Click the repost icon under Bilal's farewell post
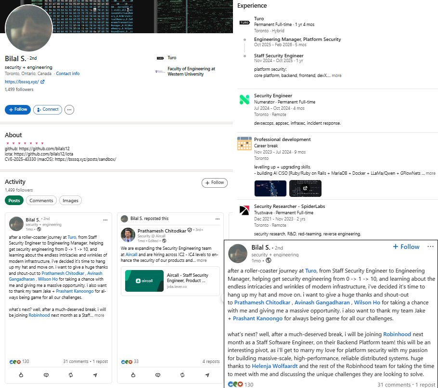The width and height of the screenshot is (438, 388). [70, 375]
